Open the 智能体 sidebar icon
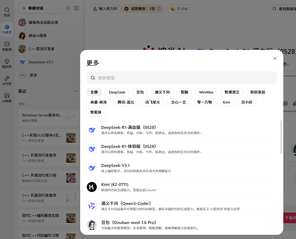Viewport: 296px width, 239px height. [7, 46]
